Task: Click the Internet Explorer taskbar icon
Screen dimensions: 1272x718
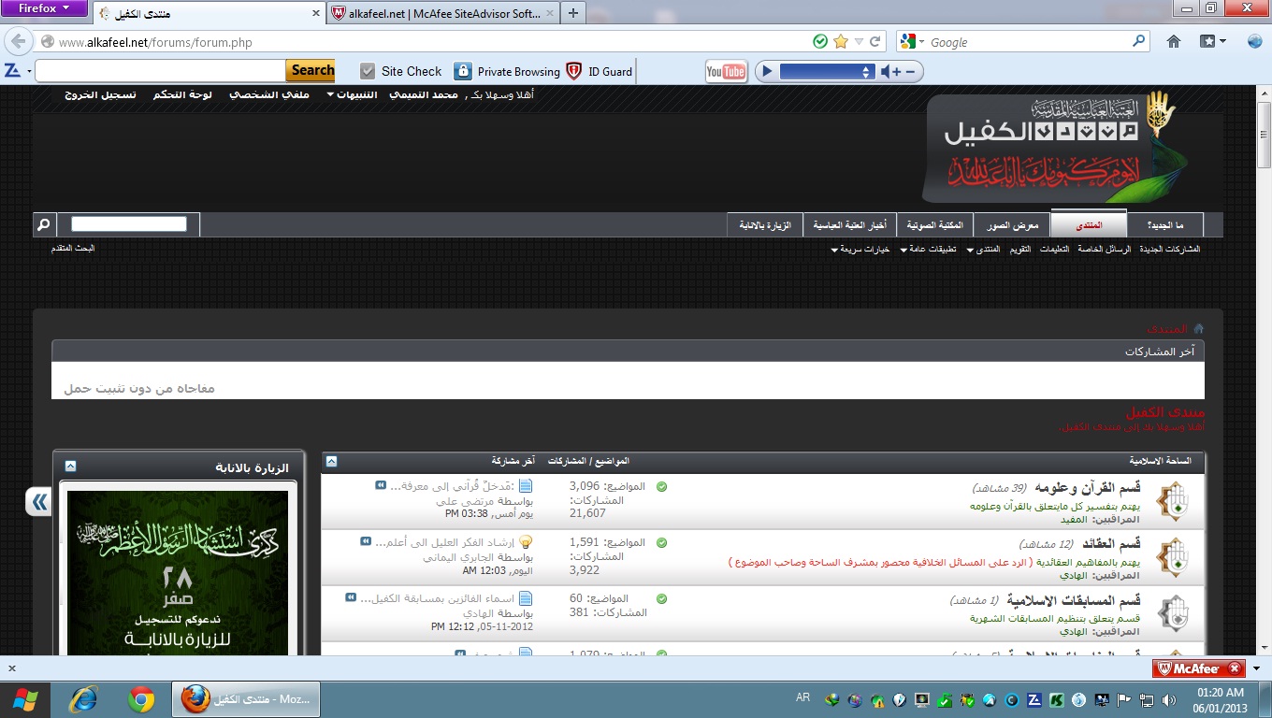Action: (x=84, y=699)
